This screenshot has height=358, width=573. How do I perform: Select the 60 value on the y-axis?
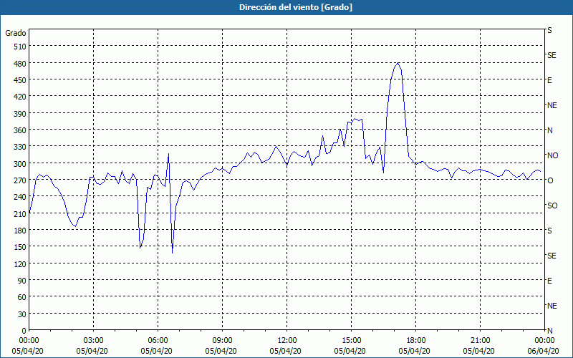[22, 297]
